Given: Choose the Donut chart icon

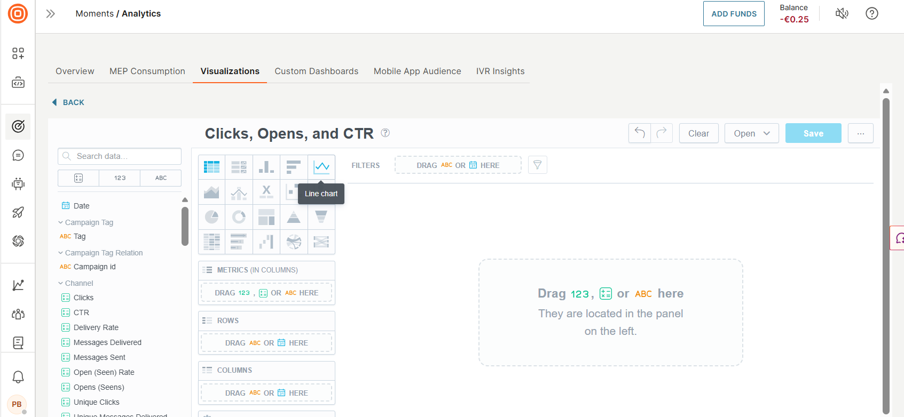Looking at the screenshot, I should 239,217.
